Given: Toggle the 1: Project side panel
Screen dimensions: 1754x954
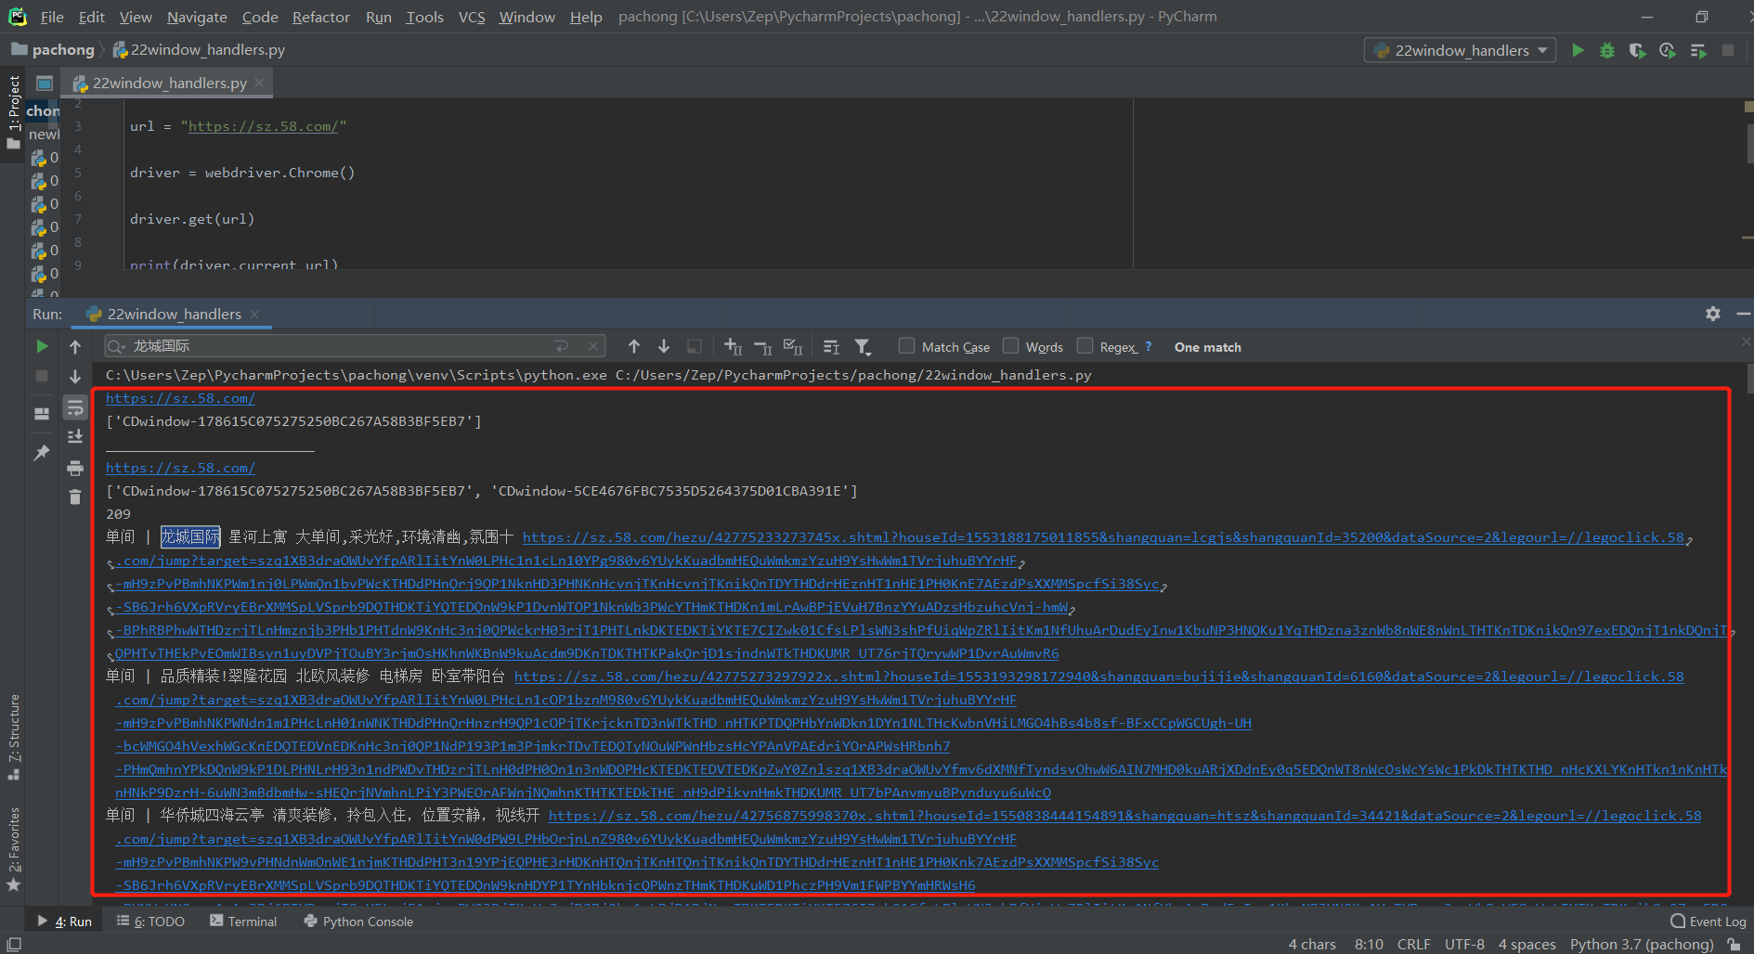Looking at the screenshot, I should (x=13, y=113).
